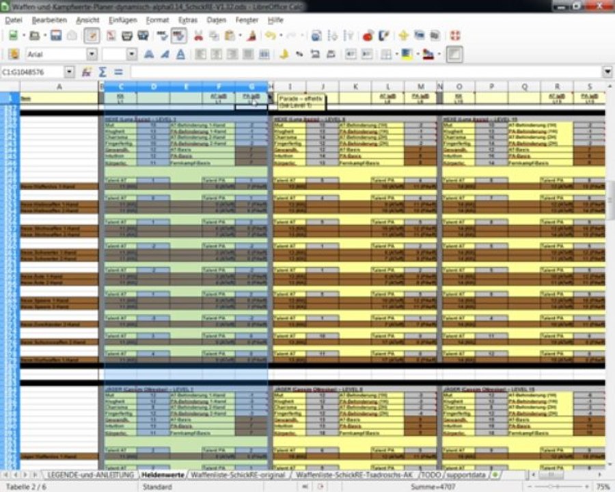Viewport: 615px width, 492px height.
Task: Click the Merge Cells icon
Action: tap(264, 54)
